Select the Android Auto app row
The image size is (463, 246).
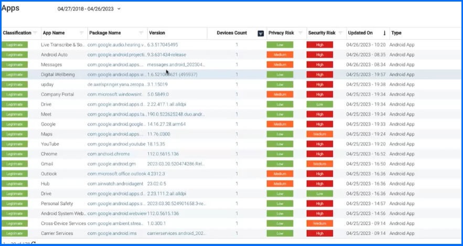pos(232,55)
